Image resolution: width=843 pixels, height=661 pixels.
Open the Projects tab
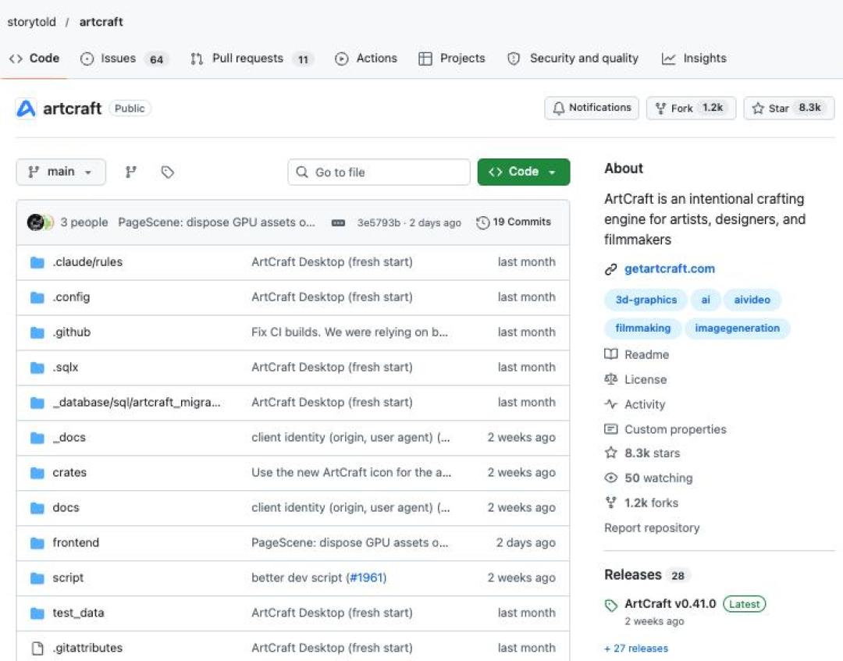452,58
